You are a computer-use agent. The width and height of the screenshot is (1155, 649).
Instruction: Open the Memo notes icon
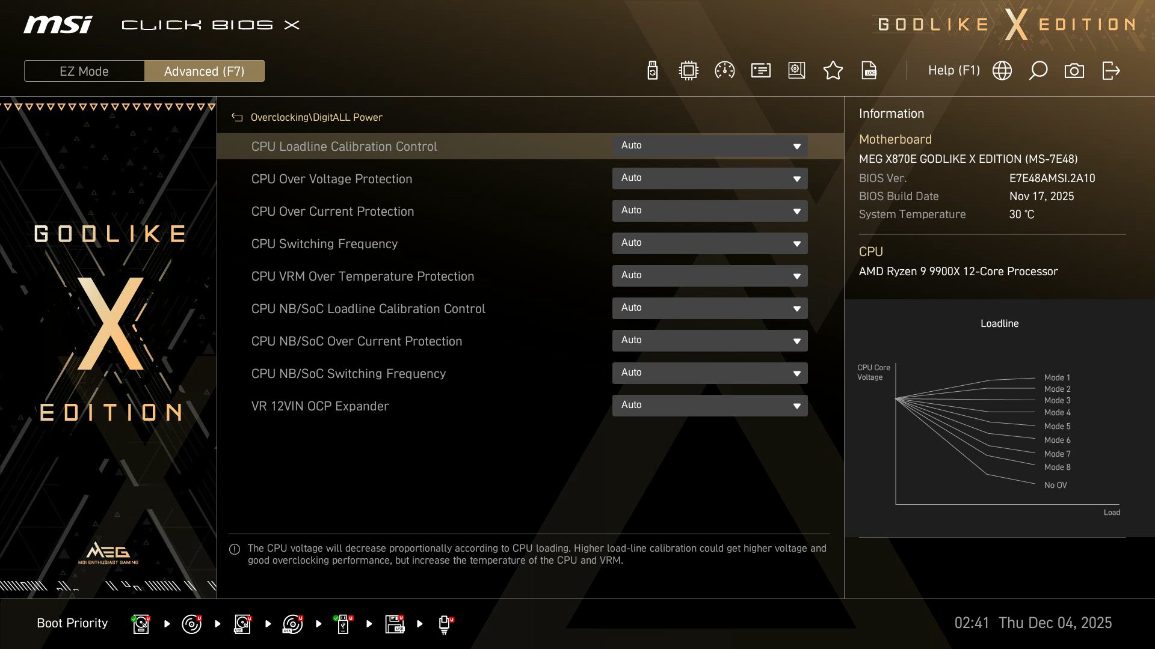pos(760,70)
